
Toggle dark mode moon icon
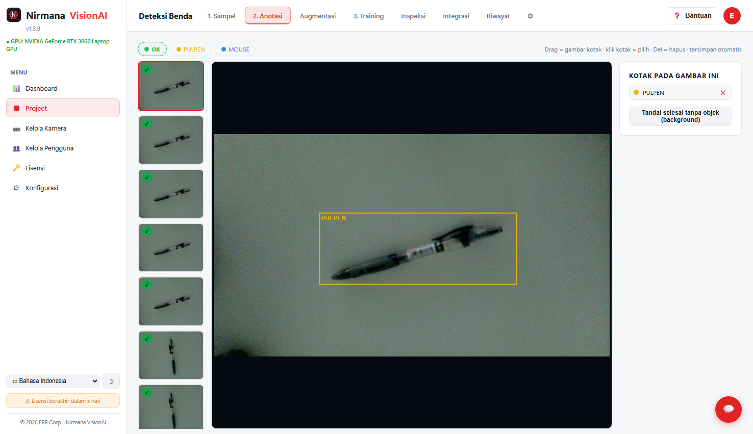(x=111, y=381)
